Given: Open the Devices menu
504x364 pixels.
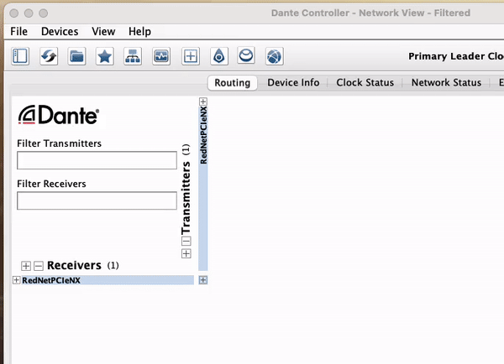Looking at the screenshot, I should pos(59,31).
